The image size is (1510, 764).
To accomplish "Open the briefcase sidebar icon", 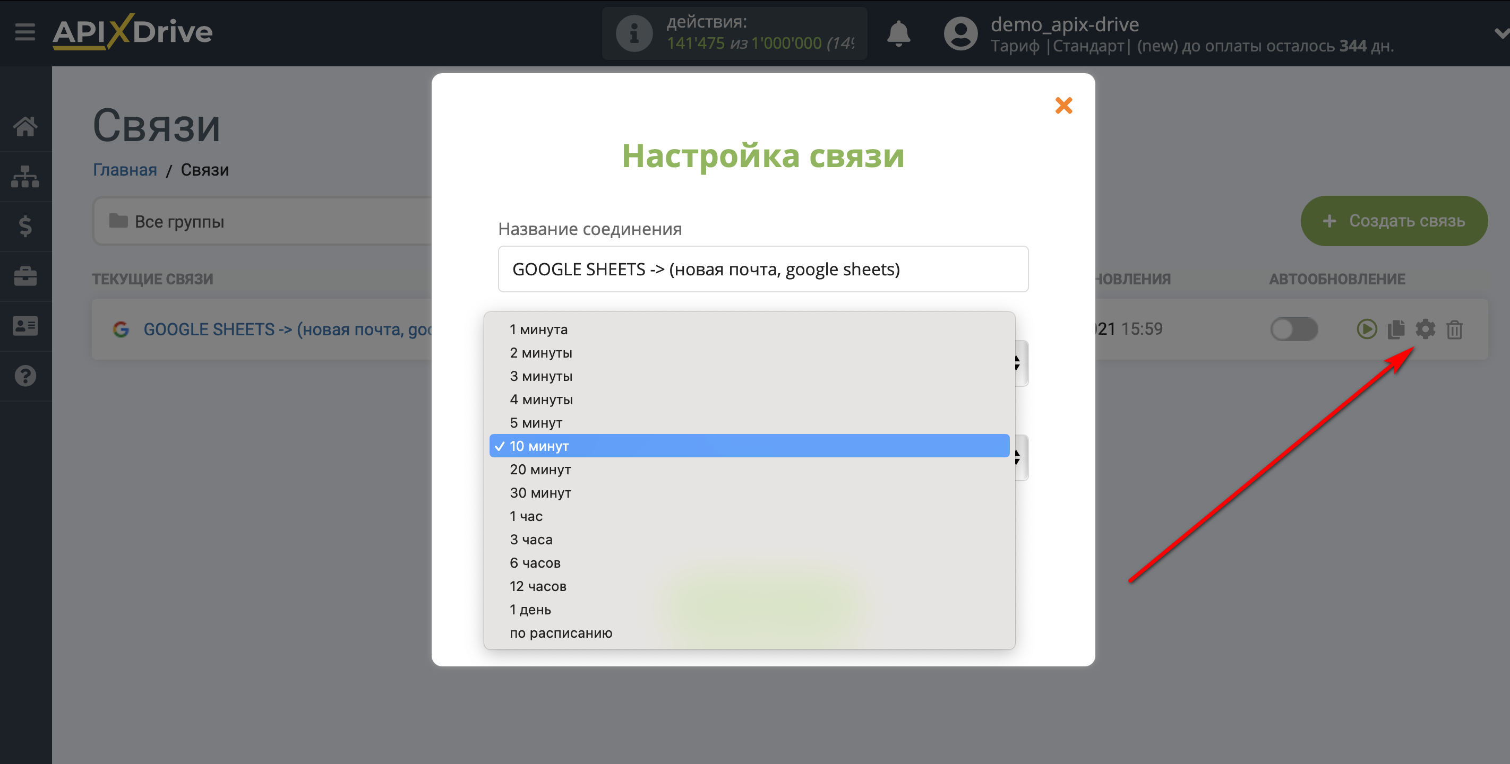I will pos(25,276).
